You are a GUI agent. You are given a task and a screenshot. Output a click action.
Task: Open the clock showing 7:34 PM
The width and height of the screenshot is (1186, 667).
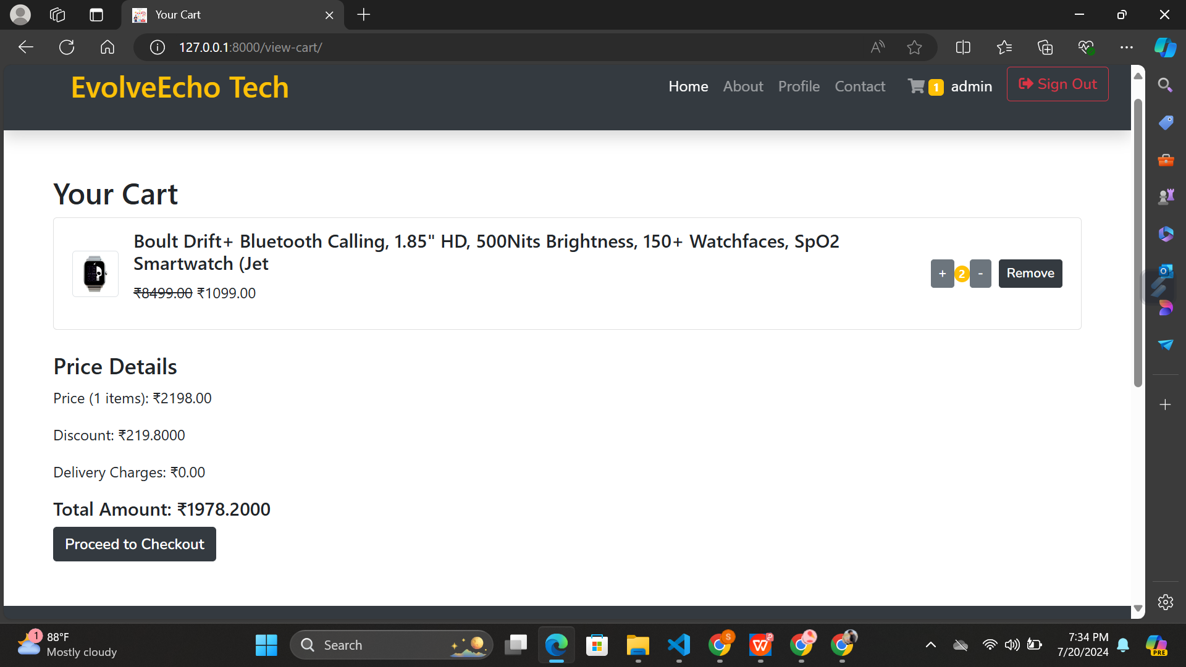tap(1082, 645)
